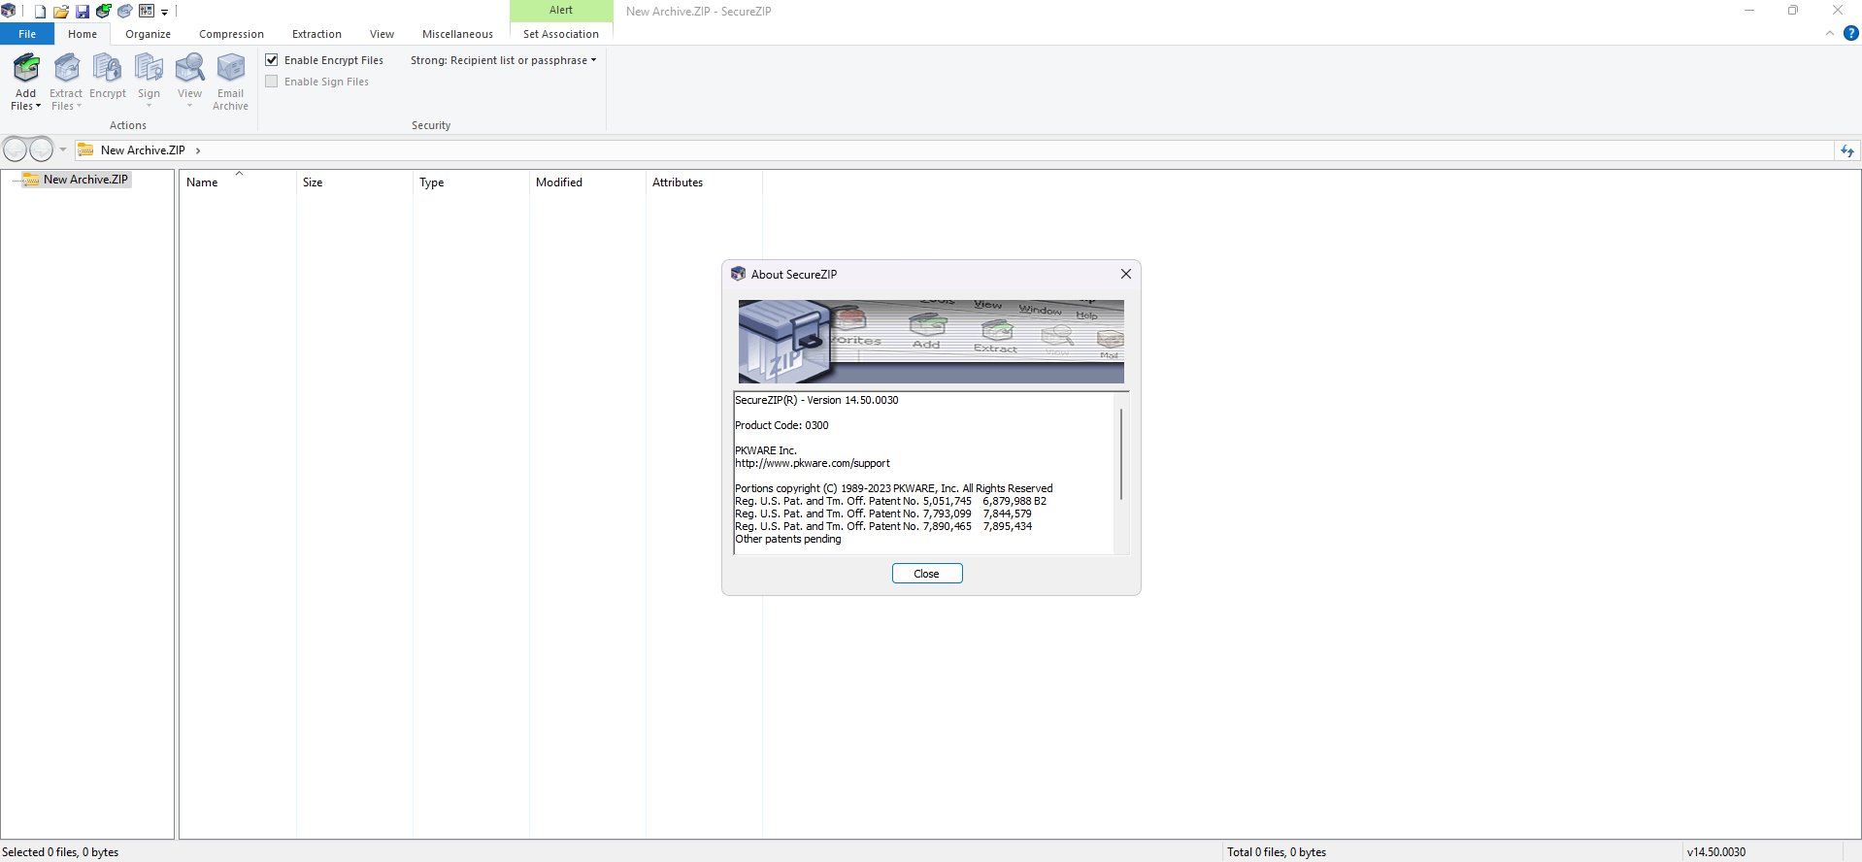The width and height of the screenshot is (1862, 862).
Task: Open the File menu tab
Action: (x=27, y=34)
